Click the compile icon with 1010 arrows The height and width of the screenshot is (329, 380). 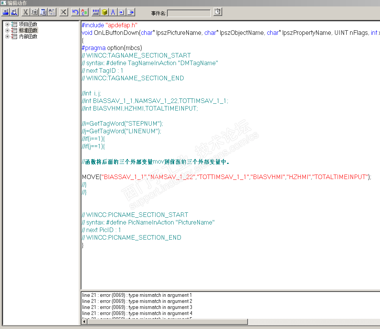(x=96, y=12)
